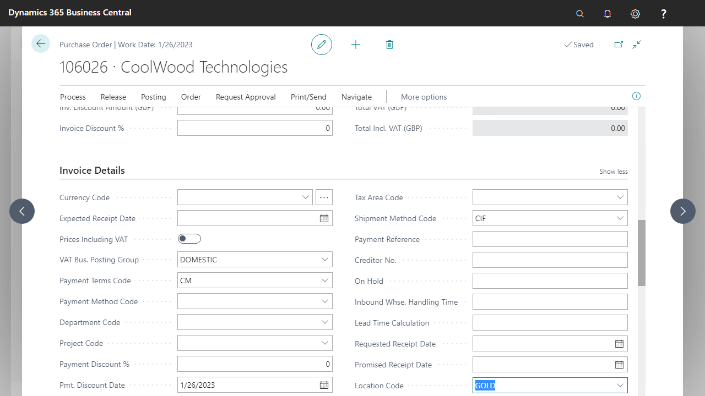Open Promised Receipt Date calendar
The width and height of the screenshot is (705, 396).
tap(619, 365)
